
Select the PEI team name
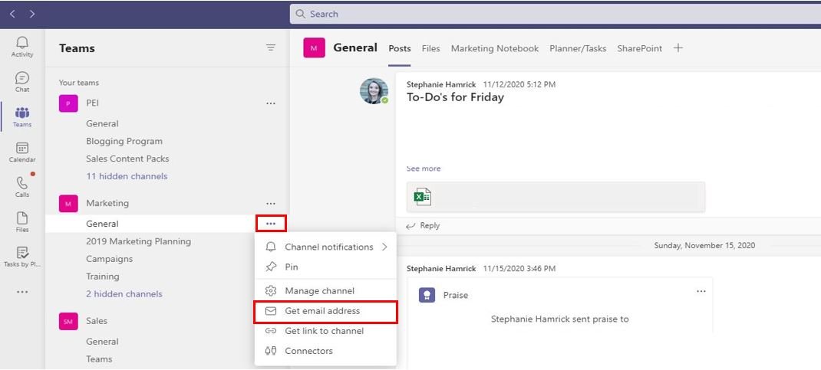(x=92, y=103)
